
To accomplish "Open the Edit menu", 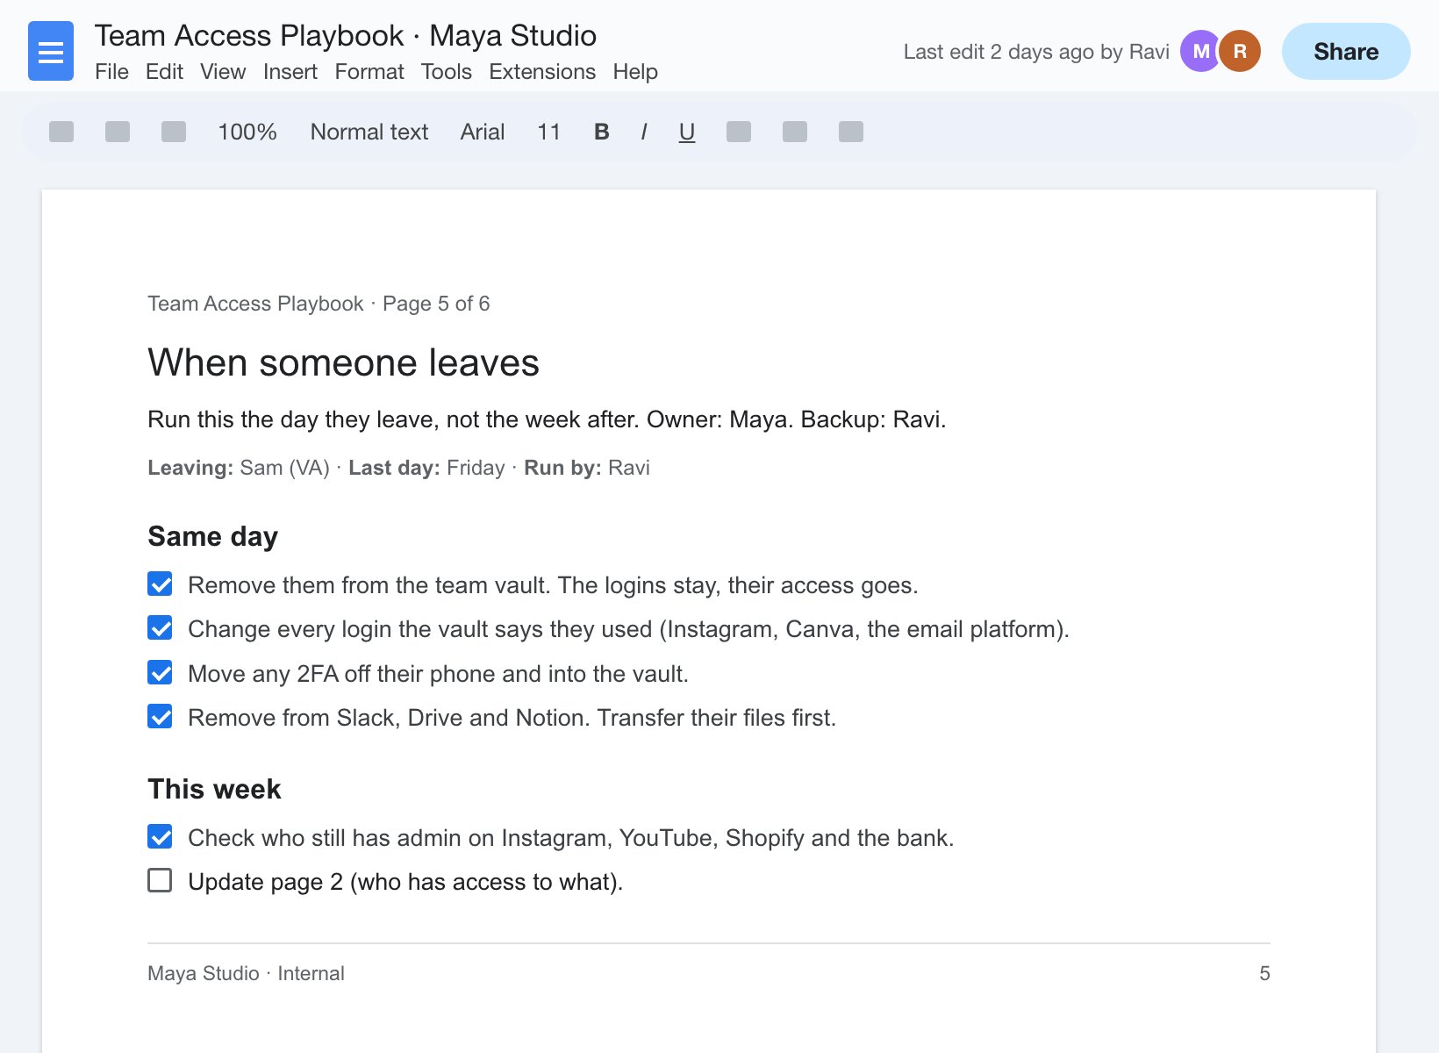I will [x=164, y=72].
